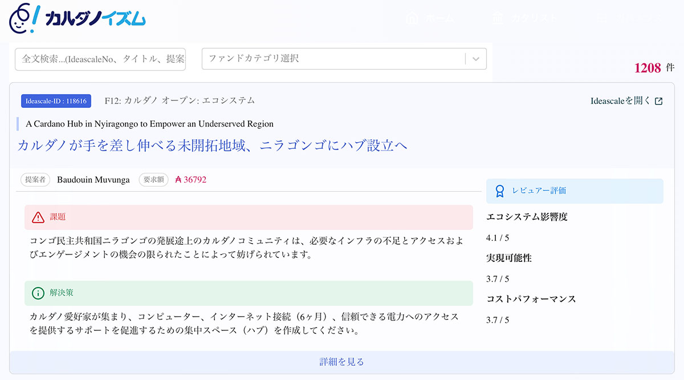Screen dimensions: 684x380
Task: Click the warning triangle icon beside 課題
Action: 38,217
